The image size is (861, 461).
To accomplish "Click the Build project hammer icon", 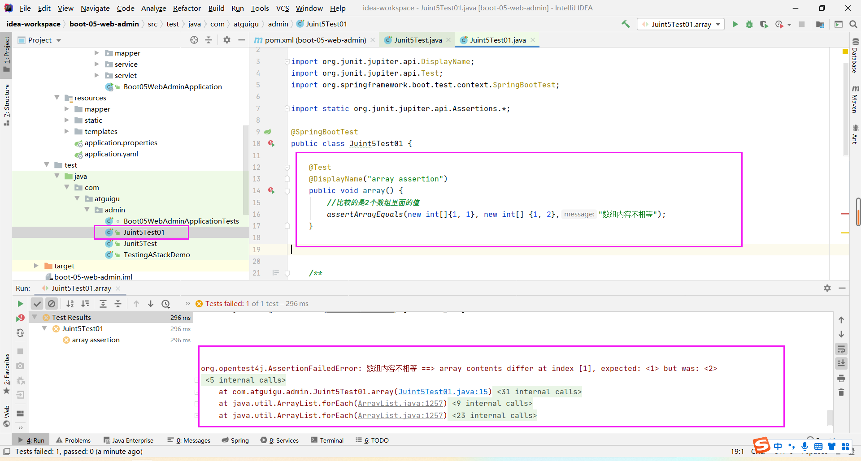I will coord(626,24).
